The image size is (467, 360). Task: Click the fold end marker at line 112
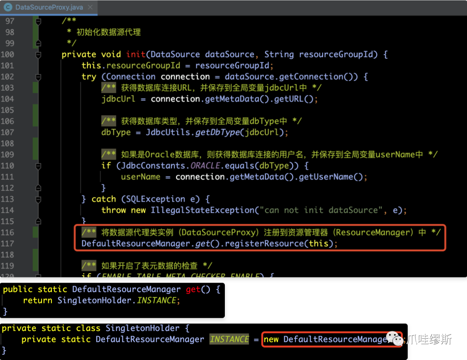38,188
